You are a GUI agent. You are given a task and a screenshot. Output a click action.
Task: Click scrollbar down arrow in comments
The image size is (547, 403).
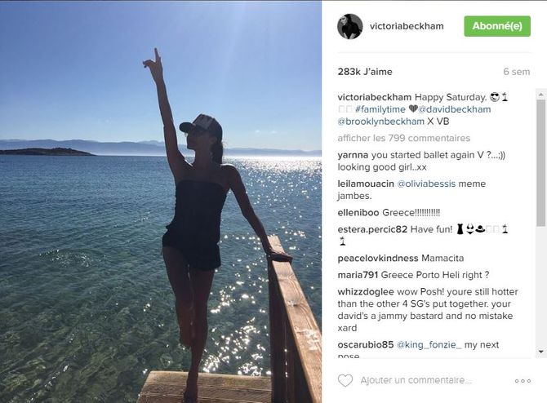click(x=540, y=352)
